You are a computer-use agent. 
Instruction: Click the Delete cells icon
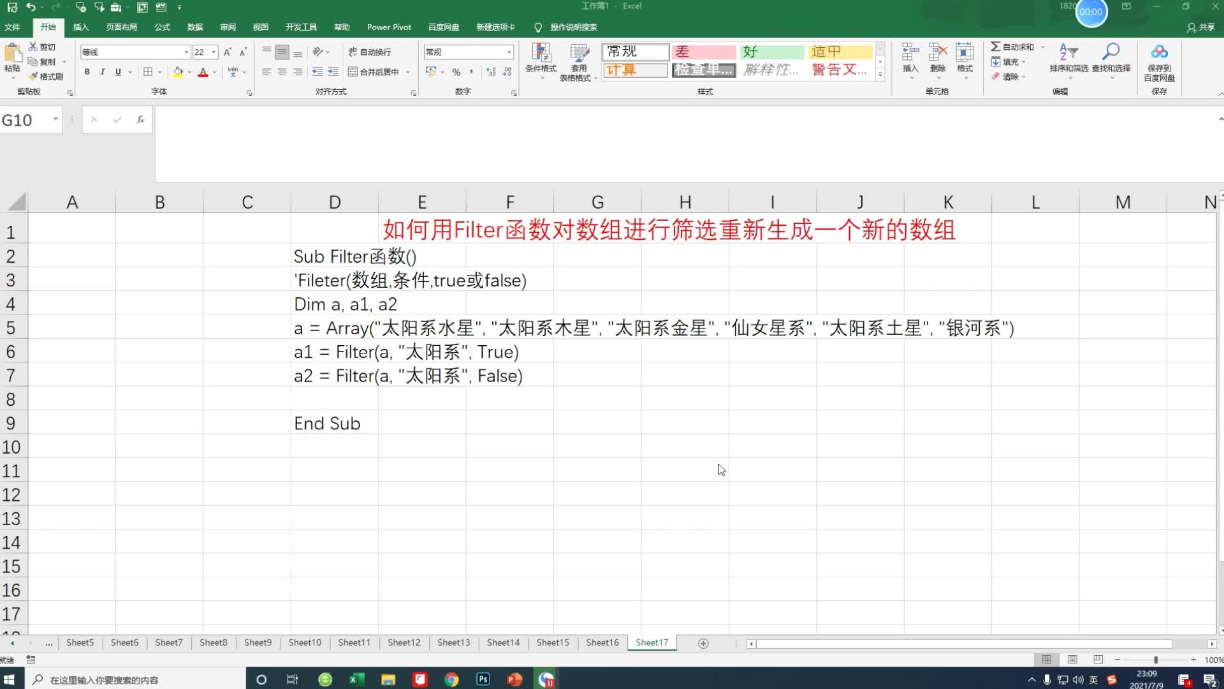pos(938,52)
